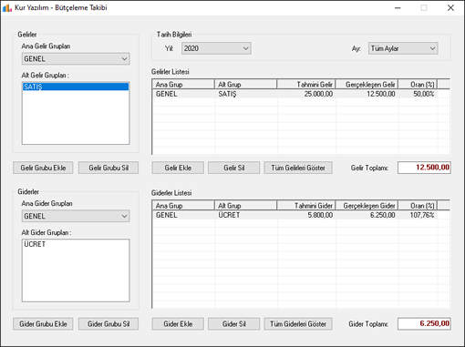
Task: Click Gider Sil button
Action: click(x=233, y=324)
